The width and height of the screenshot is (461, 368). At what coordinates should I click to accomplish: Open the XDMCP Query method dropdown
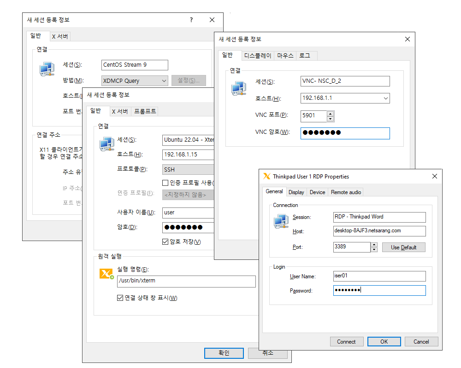click(135, 80)
